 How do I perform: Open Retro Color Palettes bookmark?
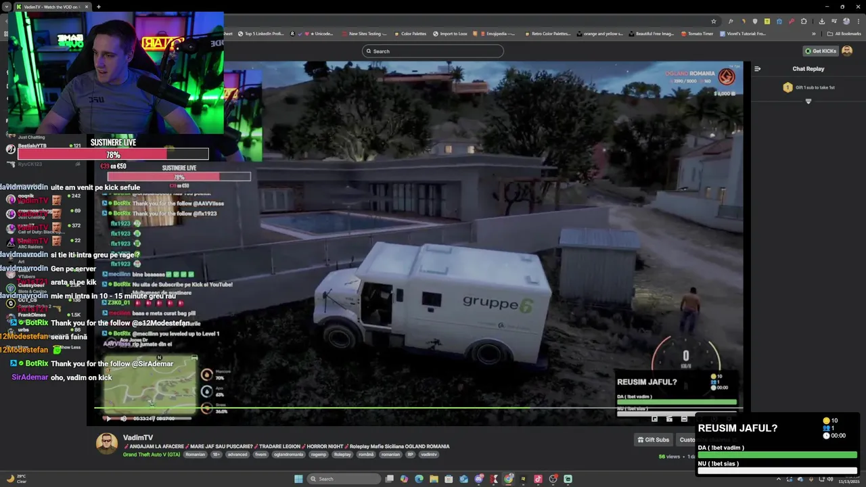tap(547, 34)
